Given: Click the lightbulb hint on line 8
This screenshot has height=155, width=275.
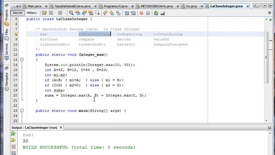Looking at the screenshot, I should [16, 34].
